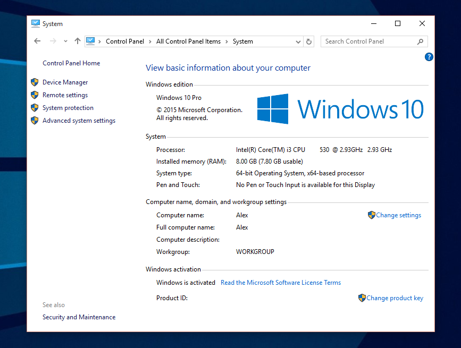461x348 pixels.
Task: Click the '© 2015 Microsoft Corporation' text
Action: 199,110
